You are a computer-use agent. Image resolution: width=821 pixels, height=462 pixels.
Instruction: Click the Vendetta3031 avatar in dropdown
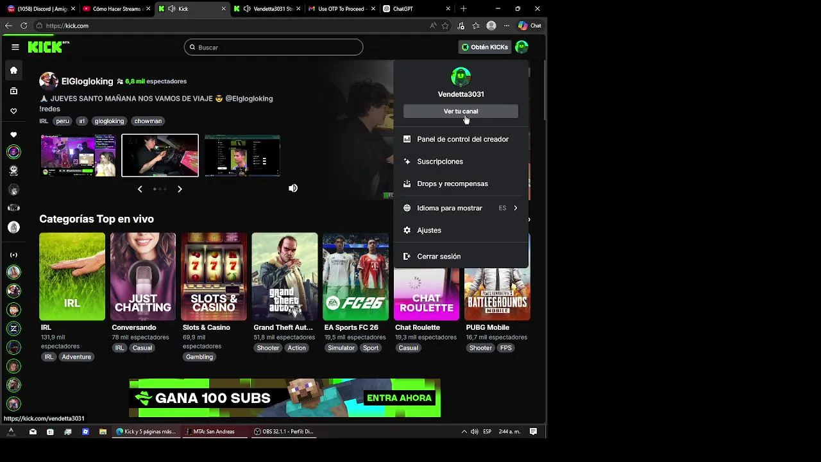[461, 77]
